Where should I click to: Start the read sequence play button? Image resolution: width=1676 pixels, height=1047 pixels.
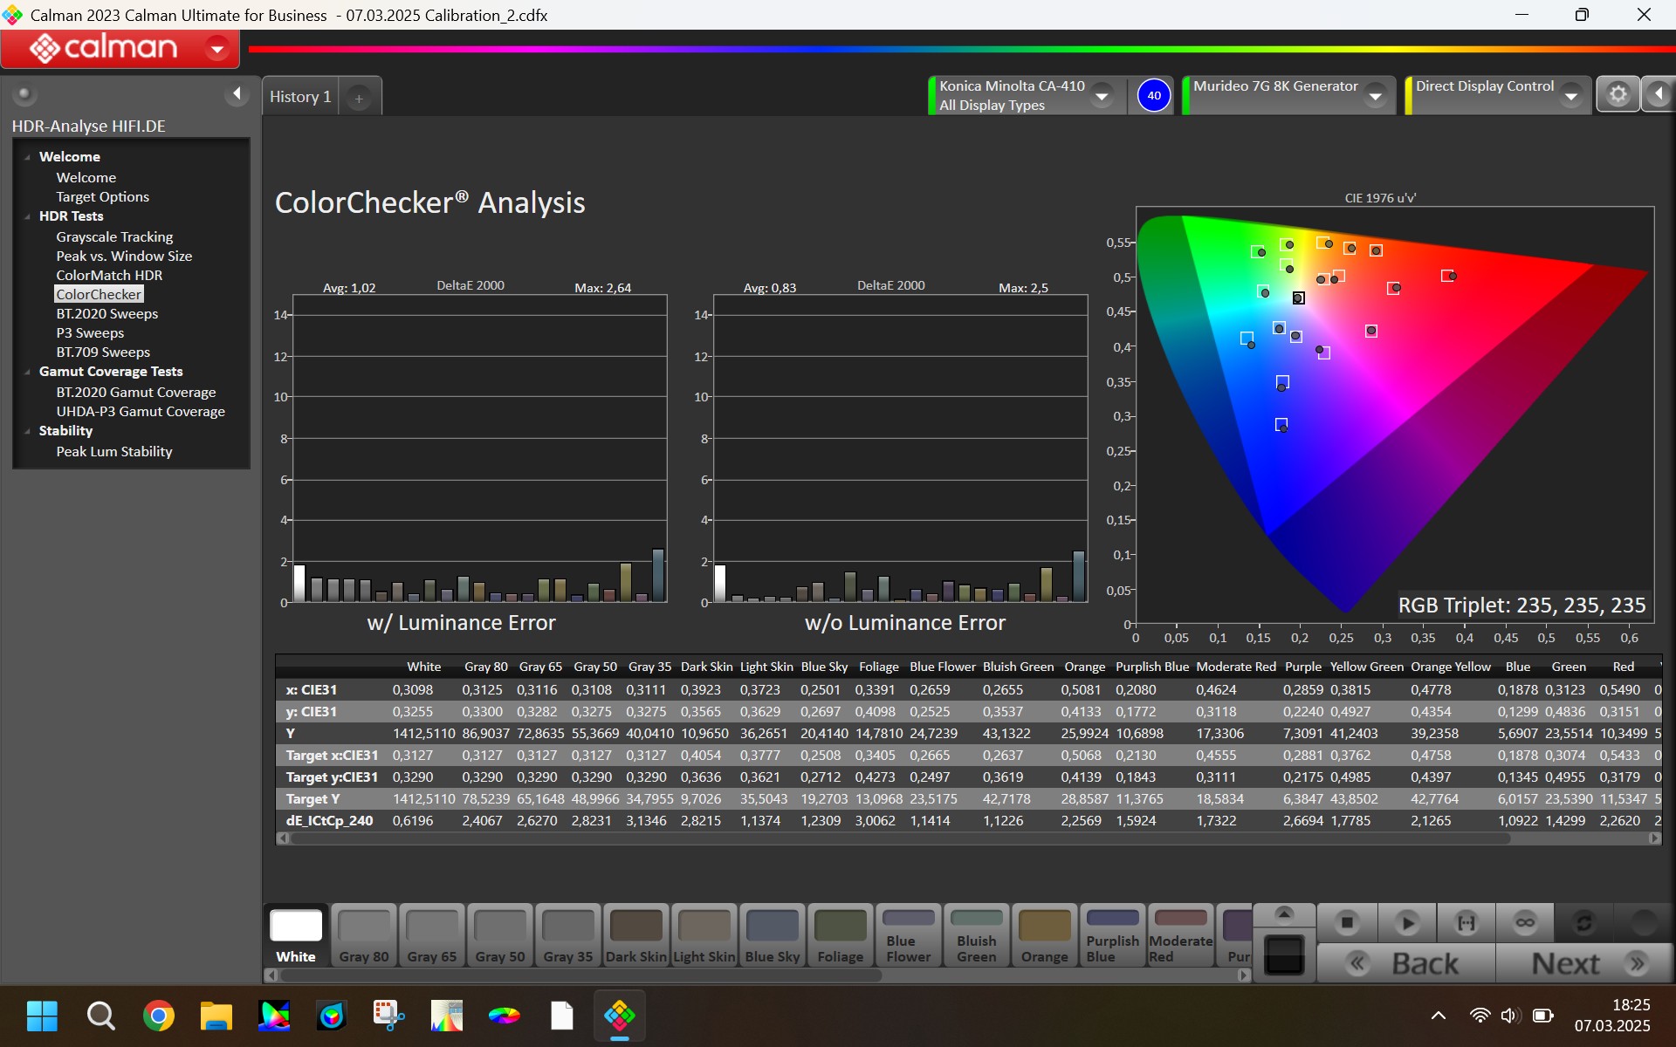pos(1406,923)
